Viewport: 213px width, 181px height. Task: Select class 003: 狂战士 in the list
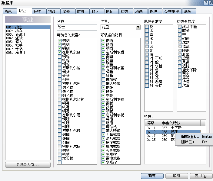(28, 34)
